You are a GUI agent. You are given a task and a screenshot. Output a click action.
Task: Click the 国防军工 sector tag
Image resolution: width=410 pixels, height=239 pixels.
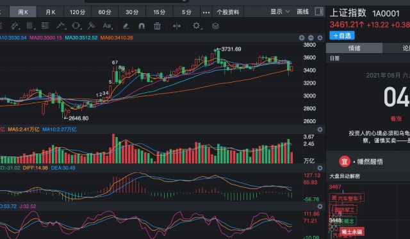[x=345, y=210]
